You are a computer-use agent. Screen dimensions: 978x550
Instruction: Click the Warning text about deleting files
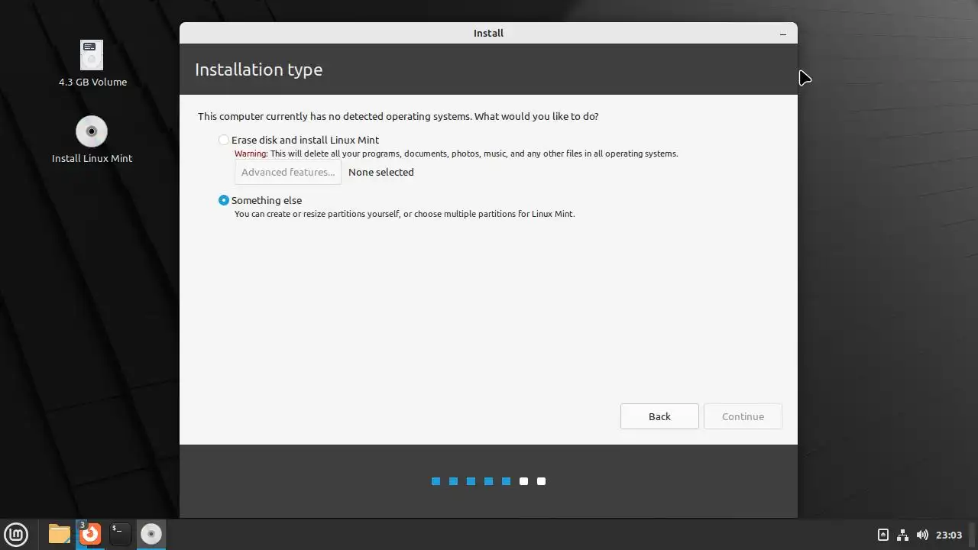[x=456, y=154]
